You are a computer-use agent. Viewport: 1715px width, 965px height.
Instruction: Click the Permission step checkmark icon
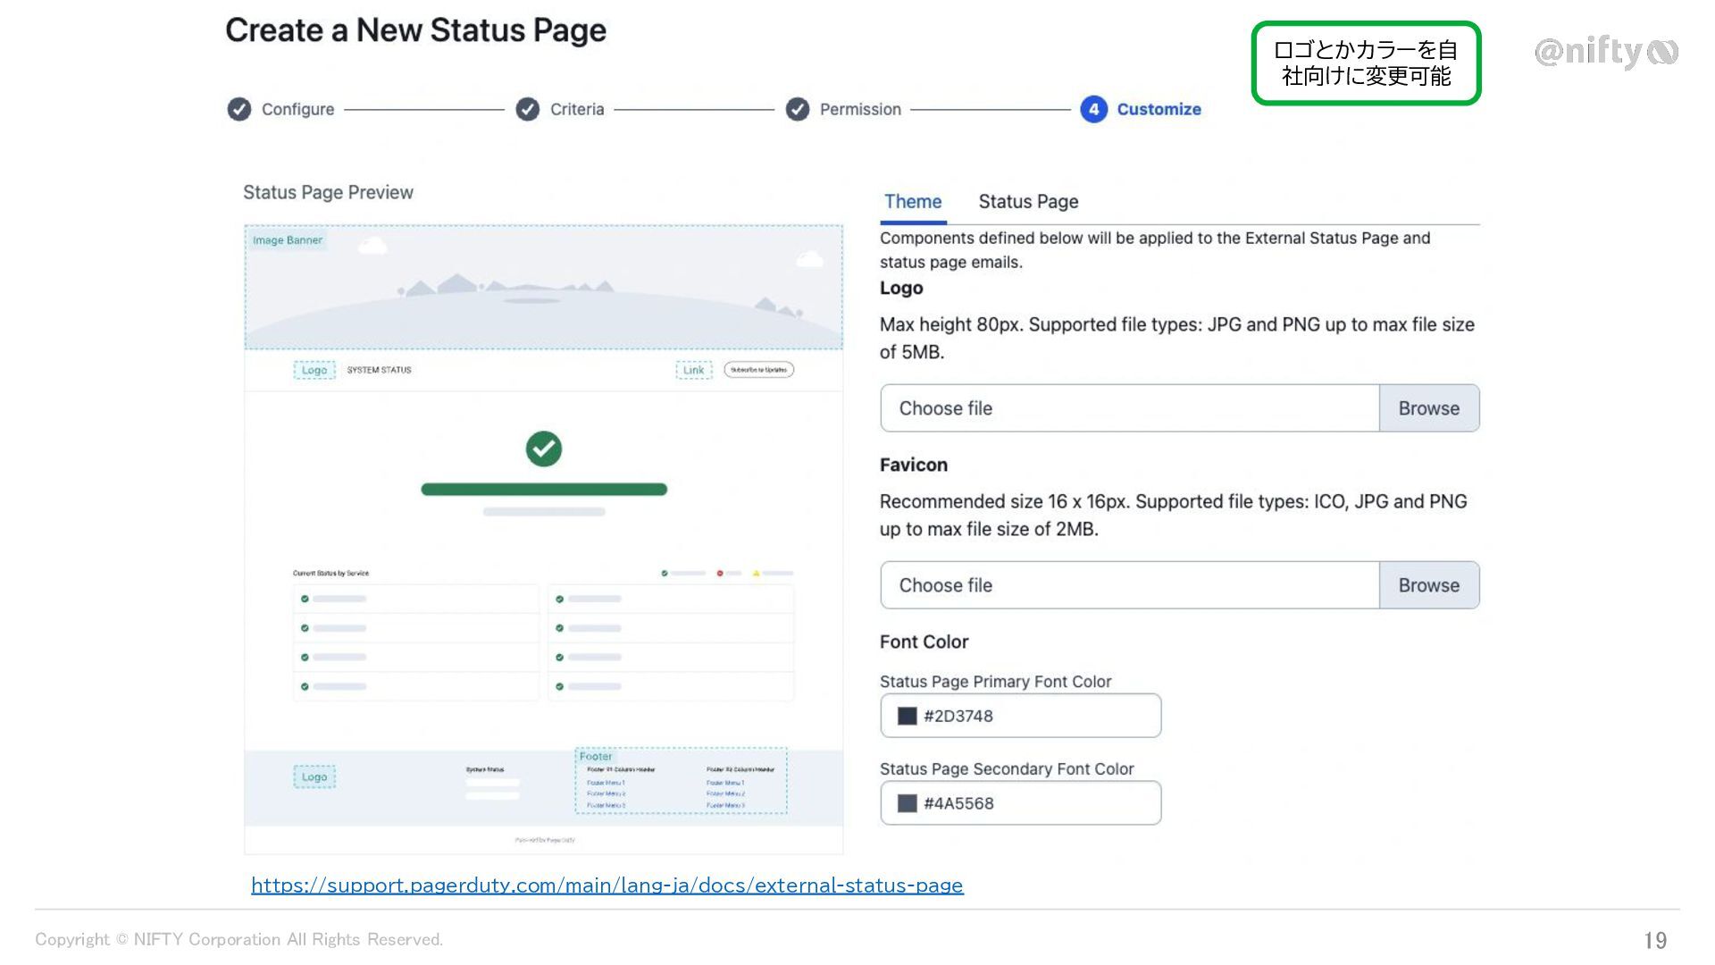pyautogui.click(x=798, y=109)
